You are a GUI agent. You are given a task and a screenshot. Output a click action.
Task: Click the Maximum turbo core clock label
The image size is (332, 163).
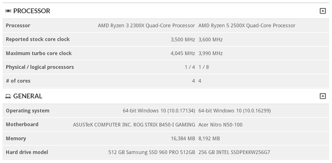coord(39,53)
